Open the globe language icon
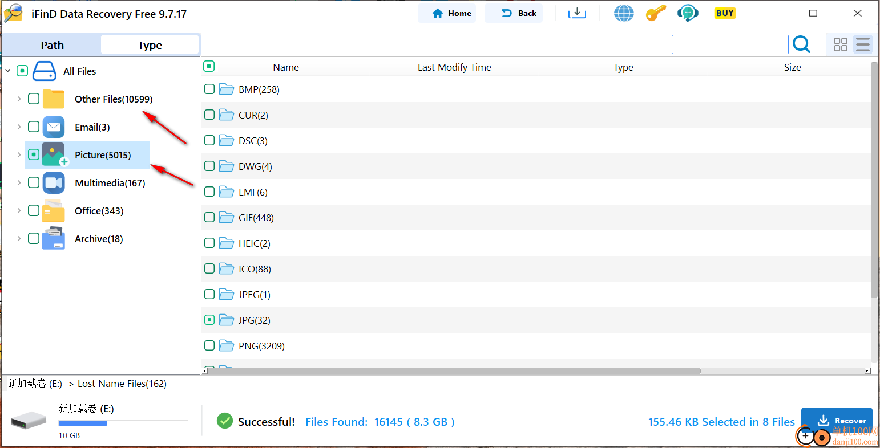The height and width of the screenshot is (448, 880). coord(624,13)
